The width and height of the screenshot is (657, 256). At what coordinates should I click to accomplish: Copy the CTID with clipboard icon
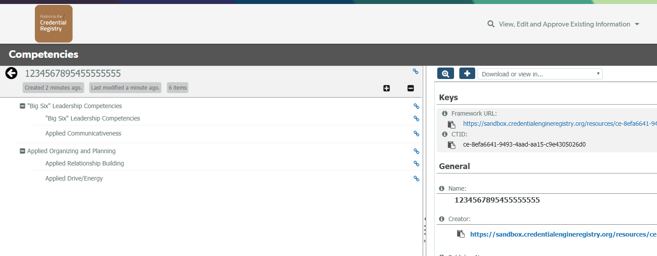[x=451, y=145]
